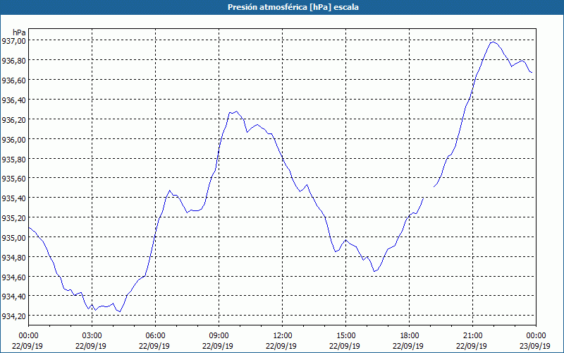
Task: Click the 936,40 pressure axis value
Action: (14, 100)
